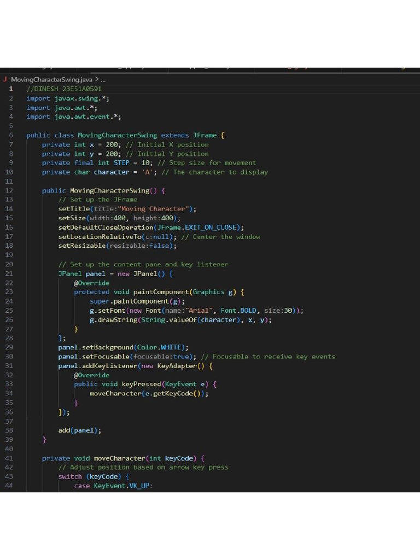Expand the breadcrumb ellipsis symbol list
Image resolution: width=420 pixels, height=560 pixels.
[x=103, y=80]
